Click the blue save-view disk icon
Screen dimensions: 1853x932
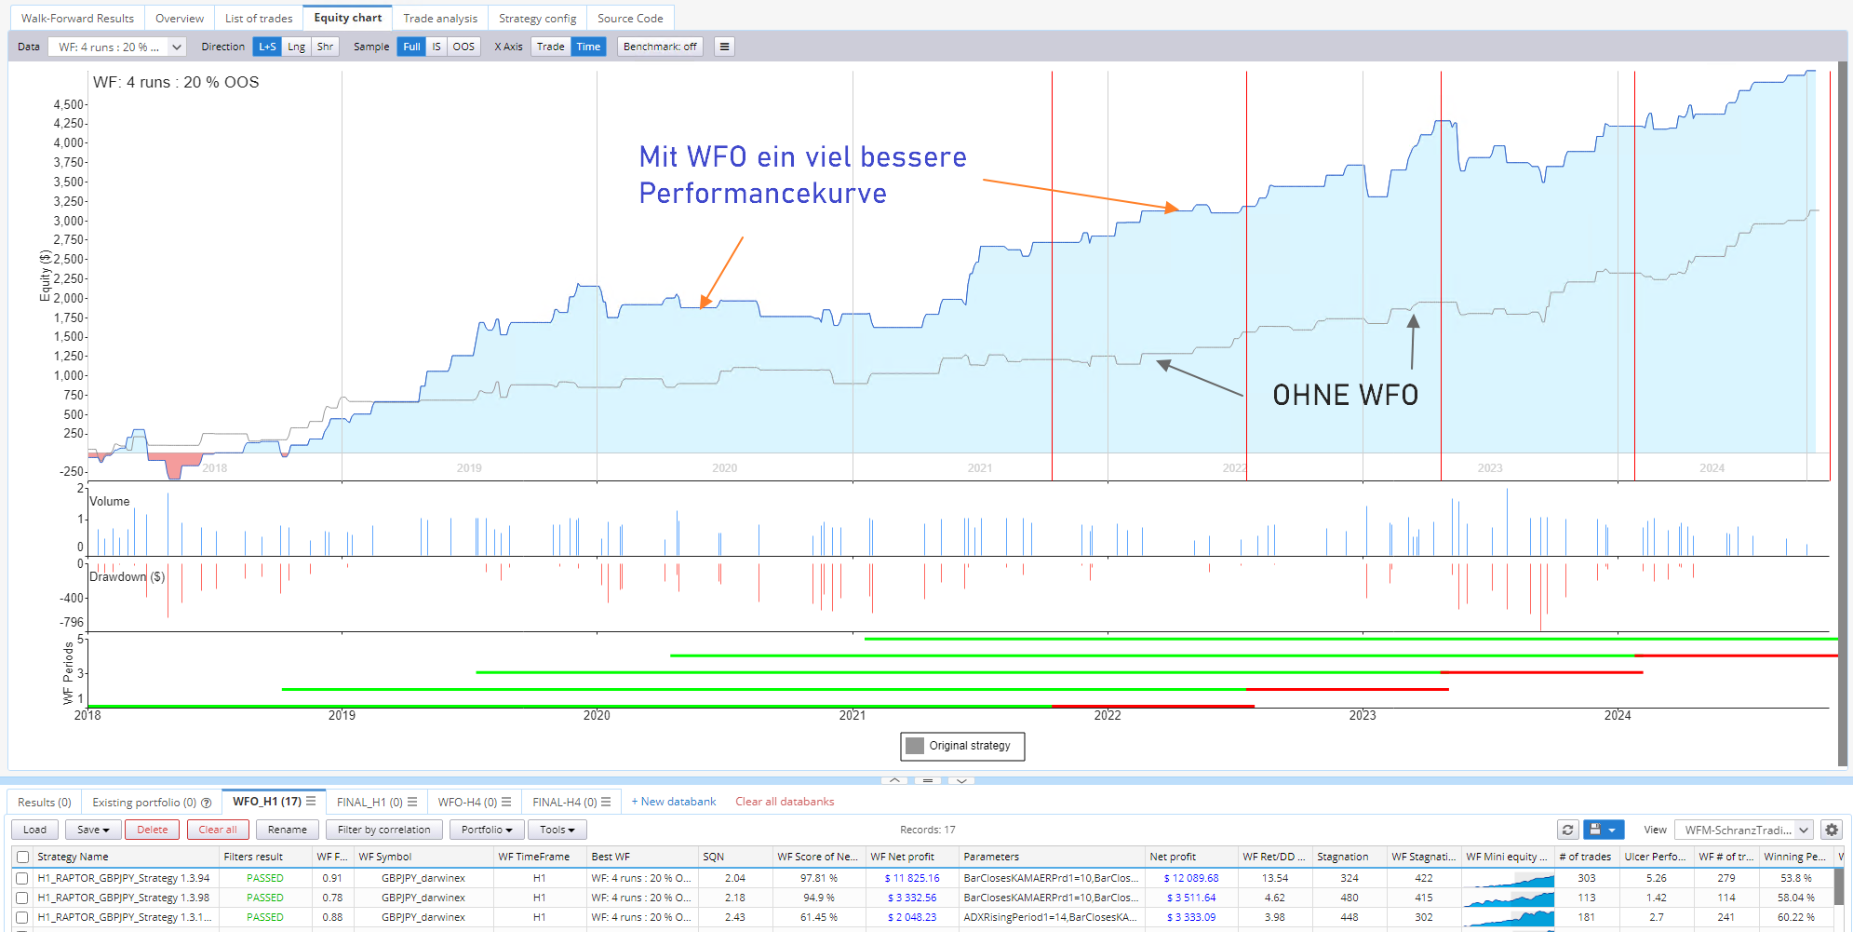(x=1596, y=830)
